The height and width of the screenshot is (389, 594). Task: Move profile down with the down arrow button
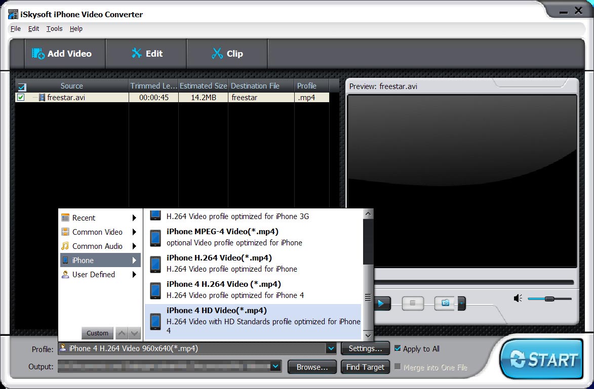coord(135,333)
